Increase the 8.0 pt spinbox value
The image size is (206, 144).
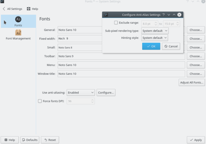(156, 23)
